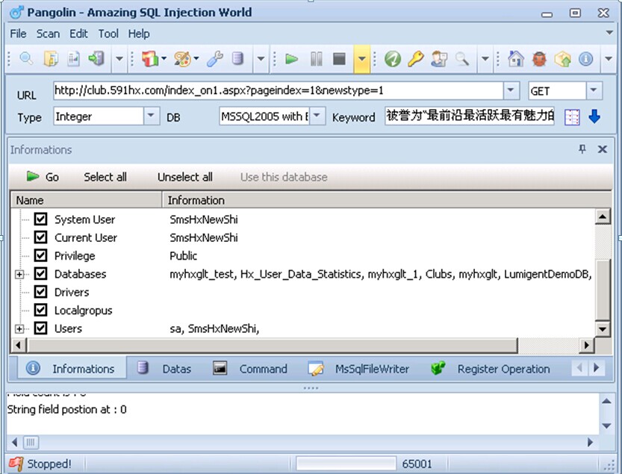Image resolution: width=622 pixels, height=474 pixels.
Task: Switch to the Command tab
Action: click(250, 369)
